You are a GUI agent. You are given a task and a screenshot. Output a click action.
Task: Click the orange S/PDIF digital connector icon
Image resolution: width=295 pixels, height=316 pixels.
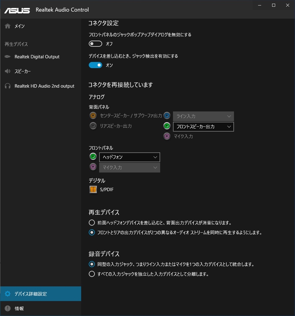click(x=93, y=189)
